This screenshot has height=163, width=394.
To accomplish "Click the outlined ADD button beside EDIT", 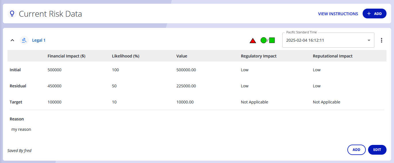I will (x=356, y=150).
